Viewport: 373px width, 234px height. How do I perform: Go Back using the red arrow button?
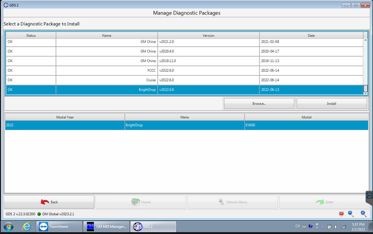[49, 202]
